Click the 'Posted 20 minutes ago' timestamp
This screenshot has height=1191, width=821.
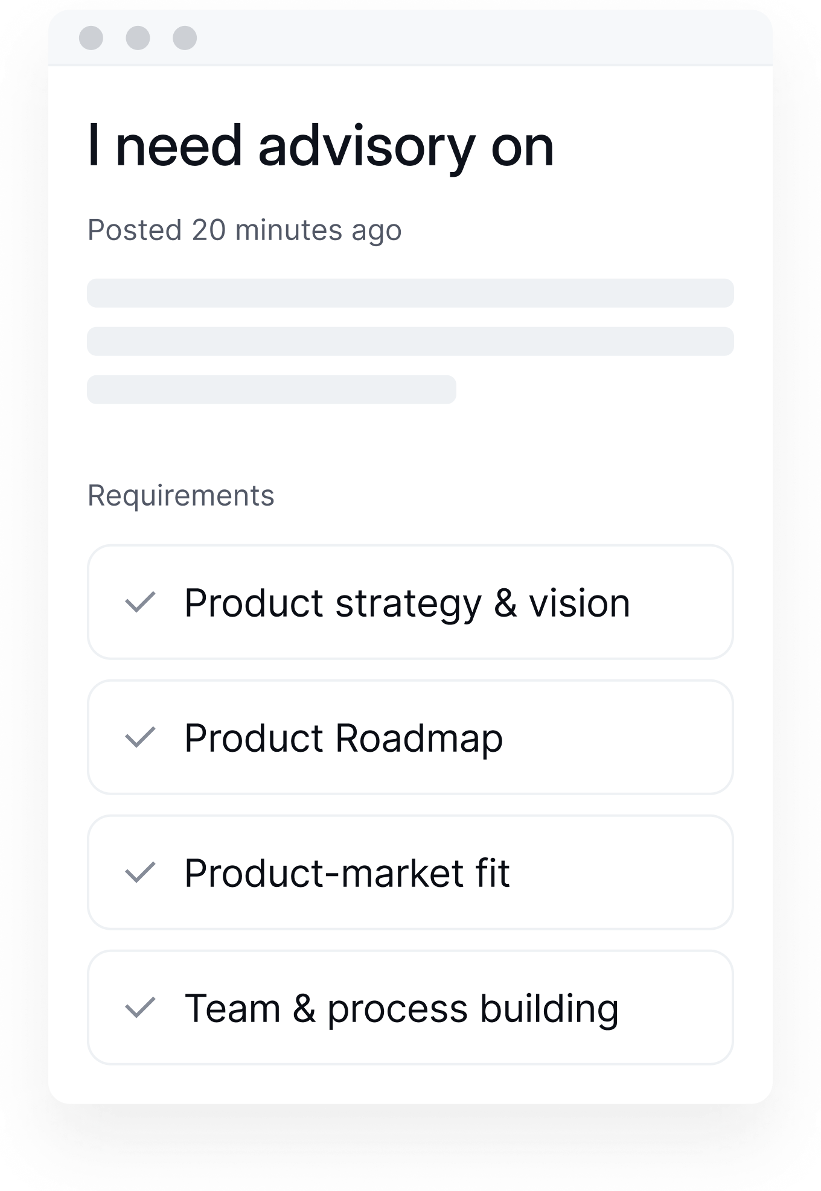coord(244,230)
